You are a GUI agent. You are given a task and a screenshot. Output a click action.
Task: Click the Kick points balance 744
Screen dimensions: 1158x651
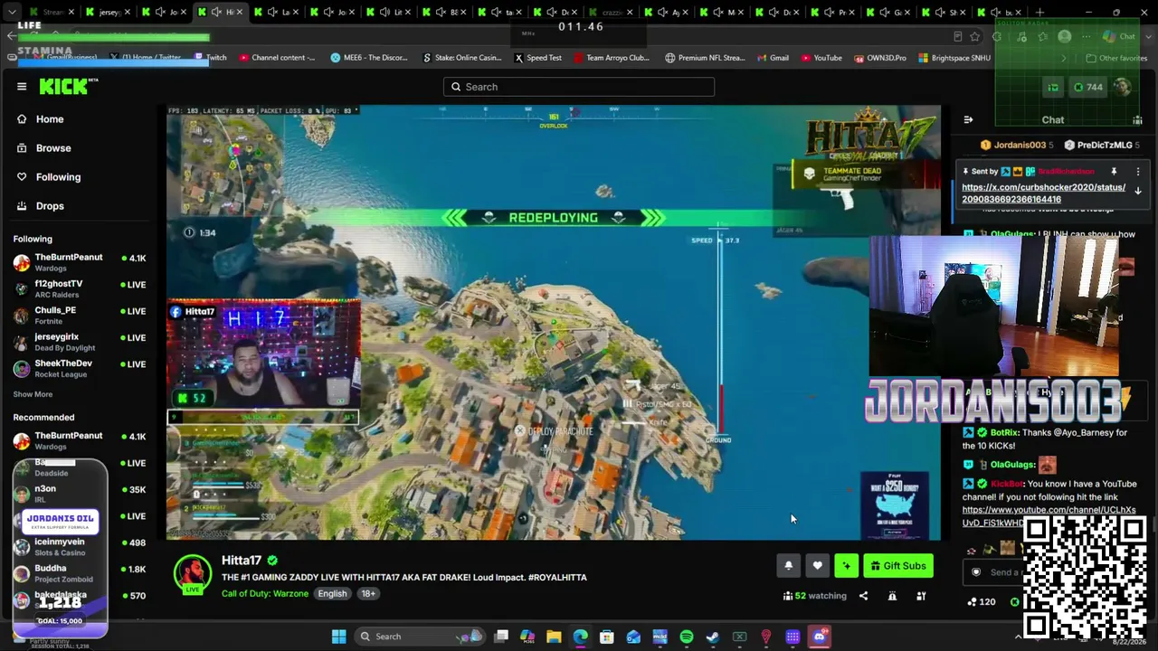point(1087,87)
